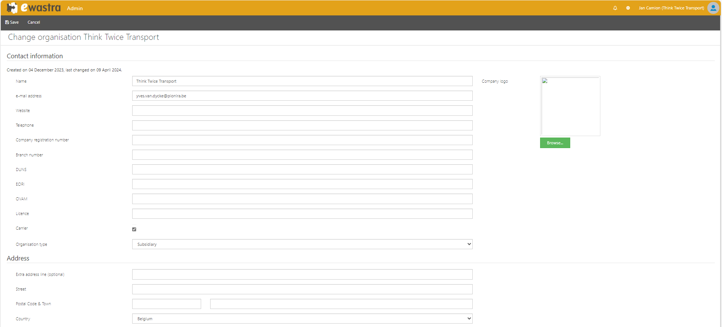Click the Postal Code & Town label
Screen dimensions: 722x327
click(x=33, y=304)
